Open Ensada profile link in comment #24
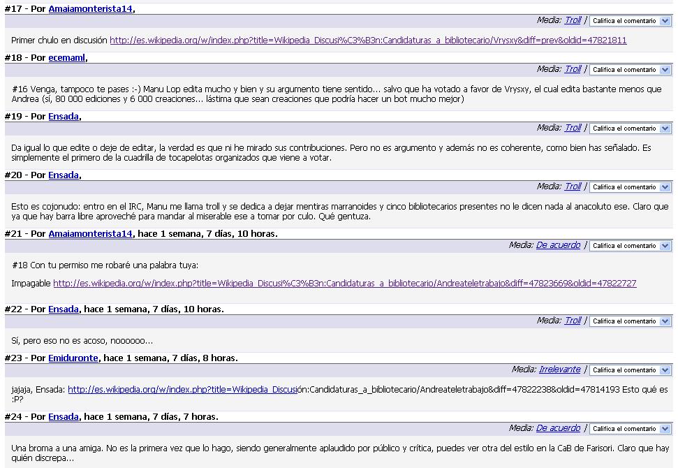678x468 pixels. 64,416
